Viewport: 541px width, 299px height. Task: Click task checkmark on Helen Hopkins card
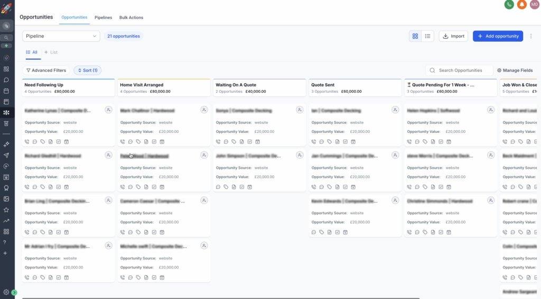pos(441,141)
